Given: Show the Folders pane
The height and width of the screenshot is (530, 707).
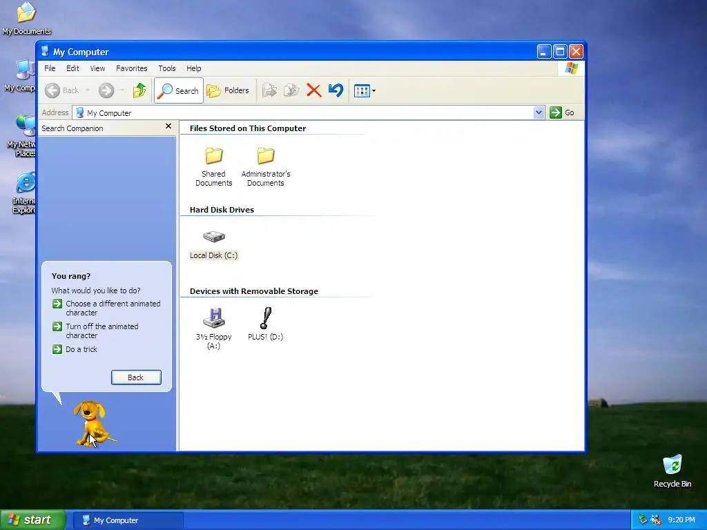Looking at the screenshot, I should [x=228, y=90].
